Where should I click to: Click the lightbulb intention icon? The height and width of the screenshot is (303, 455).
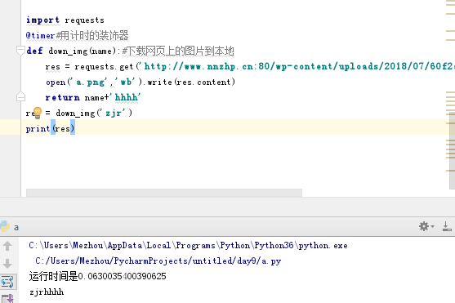(x=38, y=113)
